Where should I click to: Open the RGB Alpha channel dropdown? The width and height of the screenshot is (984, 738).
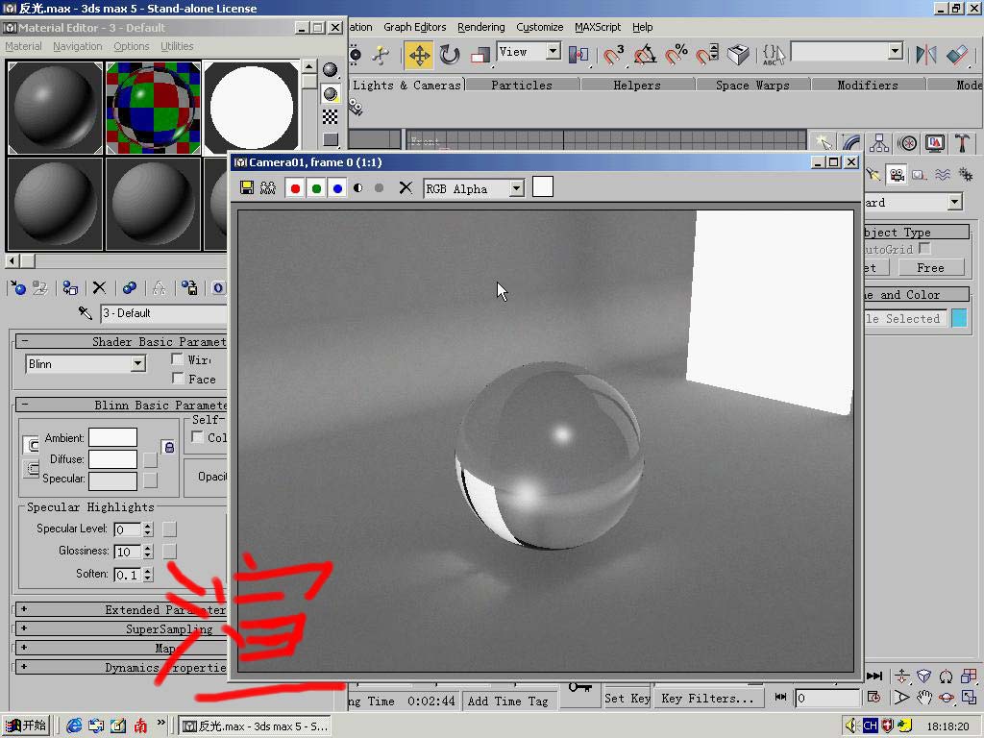(x=516, y=189)
